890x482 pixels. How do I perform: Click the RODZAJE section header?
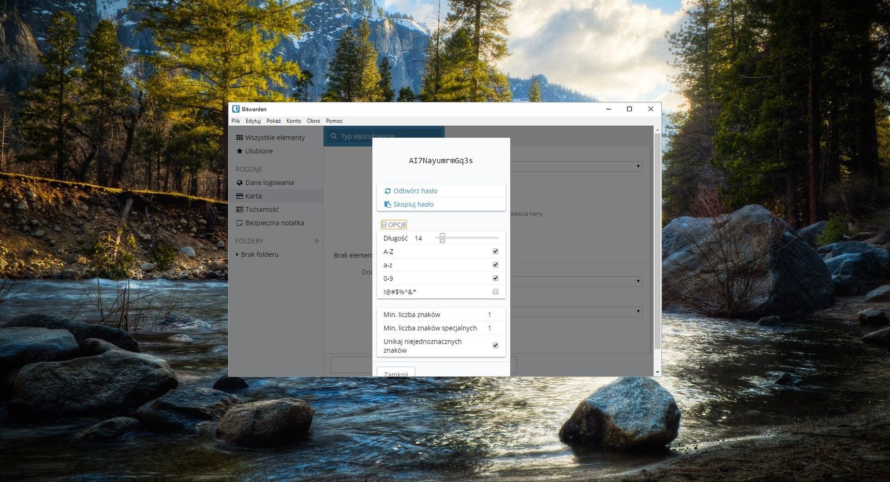click(249, 169)
